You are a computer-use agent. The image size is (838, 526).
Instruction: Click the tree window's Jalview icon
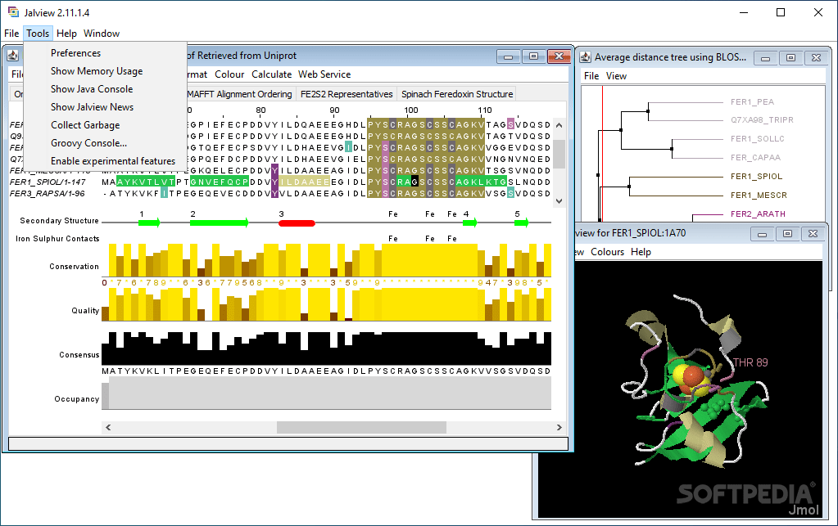[x=586, y=57]
